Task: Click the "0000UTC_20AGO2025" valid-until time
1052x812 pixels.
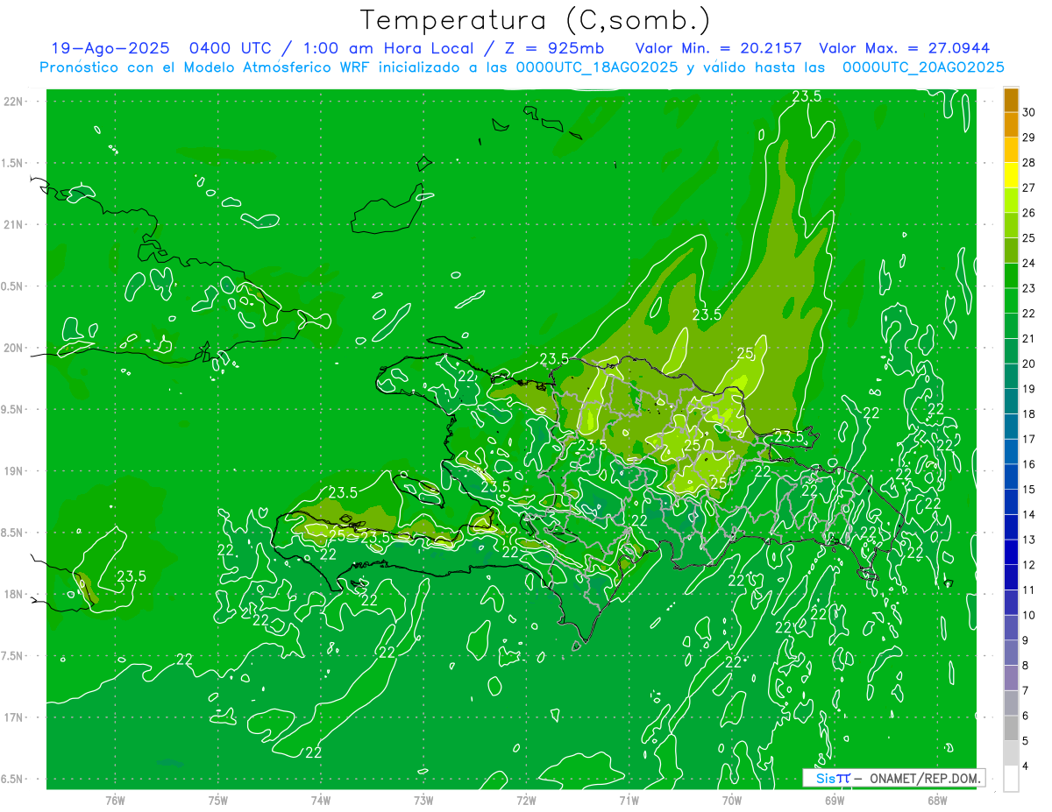Action: point(923,67)
